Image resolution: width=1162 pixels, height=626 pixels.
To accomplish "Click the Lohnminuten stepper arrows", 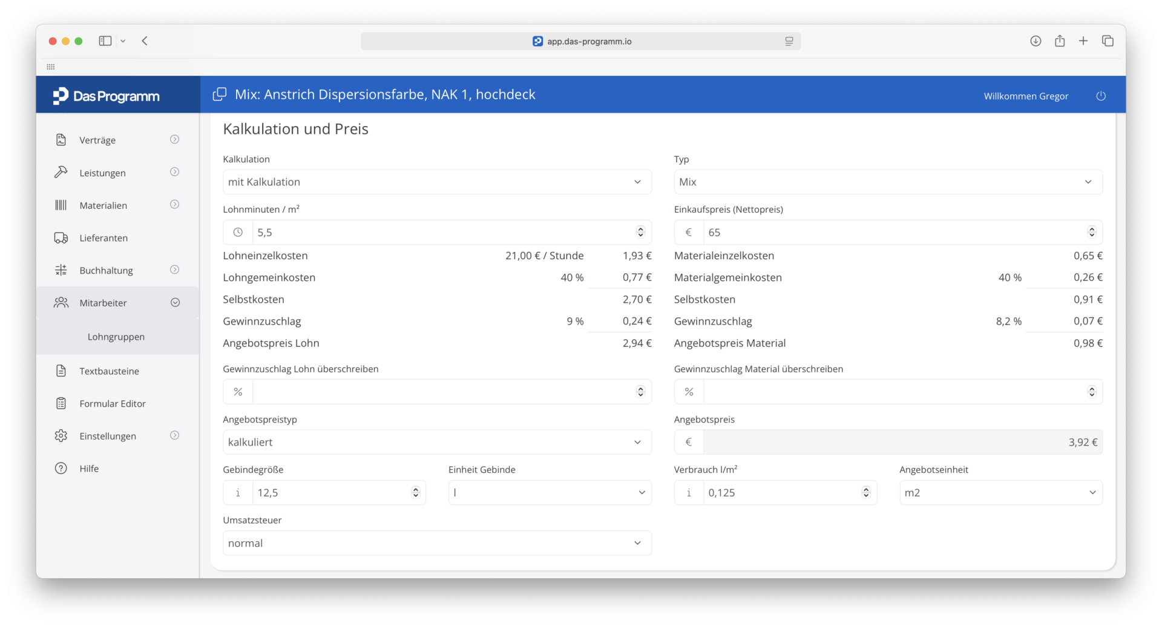I will pyautogui.click(x=640, y=232).
